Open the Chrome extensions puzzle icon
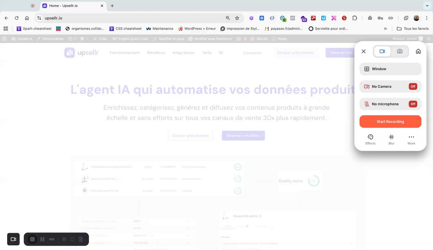The width and height of the screenshot is (433, 250). (355, 18)
